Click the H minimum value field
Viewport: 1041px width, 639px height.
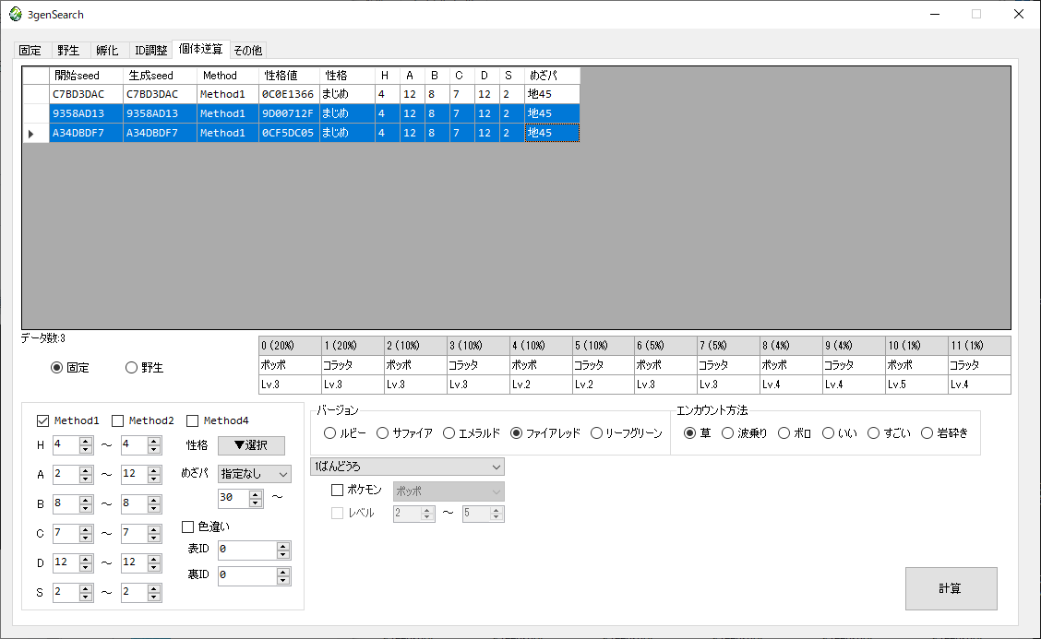(x=66, y=444)
